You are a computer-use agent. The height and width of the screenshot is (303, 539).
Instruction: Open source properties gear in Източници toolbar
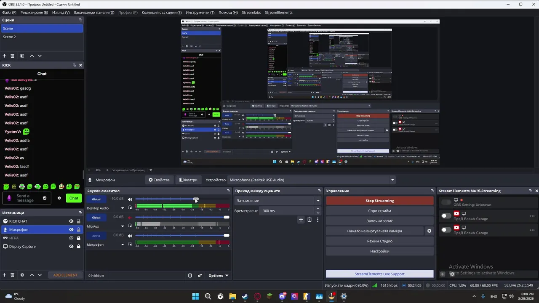pyautogui.click(x=22, y=275)
